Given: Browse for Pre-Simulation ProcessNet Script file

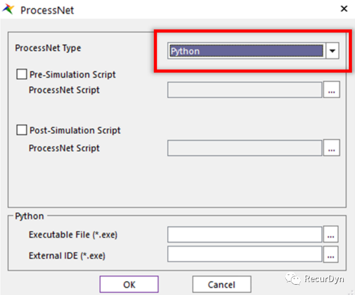Looking at the screenshot, I should click(x=331, y=90).
